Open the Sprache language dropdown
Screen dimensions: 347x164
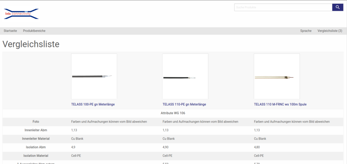coord(306,31)
